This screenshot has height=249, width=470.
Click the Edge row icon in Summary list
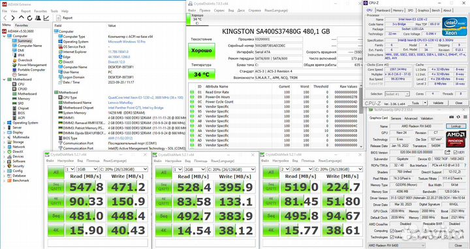click(60, 57)
